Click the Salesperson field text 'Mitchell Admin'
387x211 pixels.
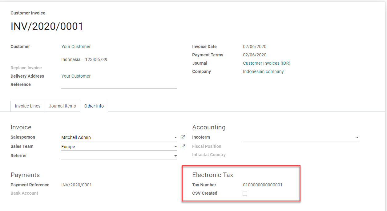[76, 137]
